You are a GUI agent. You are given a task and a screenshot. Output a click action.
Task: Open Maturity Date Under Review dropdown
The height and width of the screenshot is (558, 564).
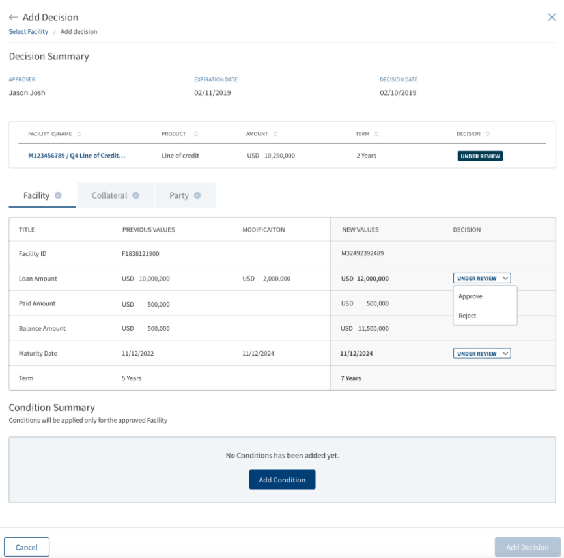pos(482,353)
